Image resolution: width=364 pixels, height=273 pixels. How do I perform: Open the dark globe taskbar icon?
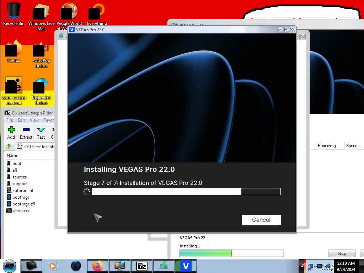76,266
